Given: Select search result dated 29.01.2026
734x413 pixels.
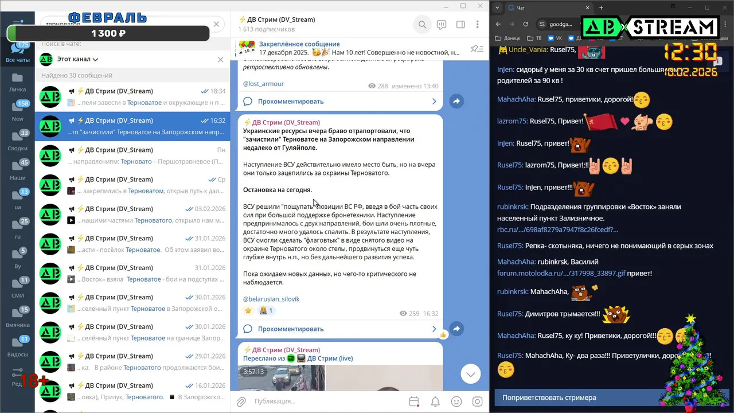Looking at the screenshot, I should click(x=132, y=361).
